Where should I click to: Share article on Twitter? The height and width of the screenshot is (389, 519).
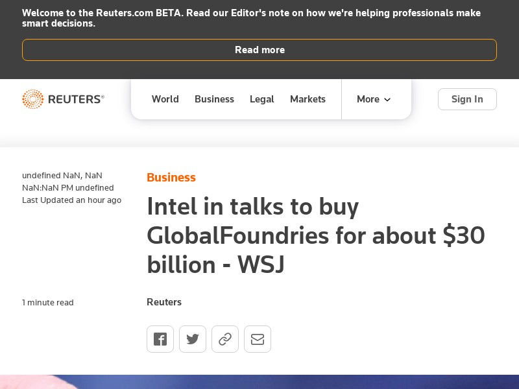tap(193, 339)
